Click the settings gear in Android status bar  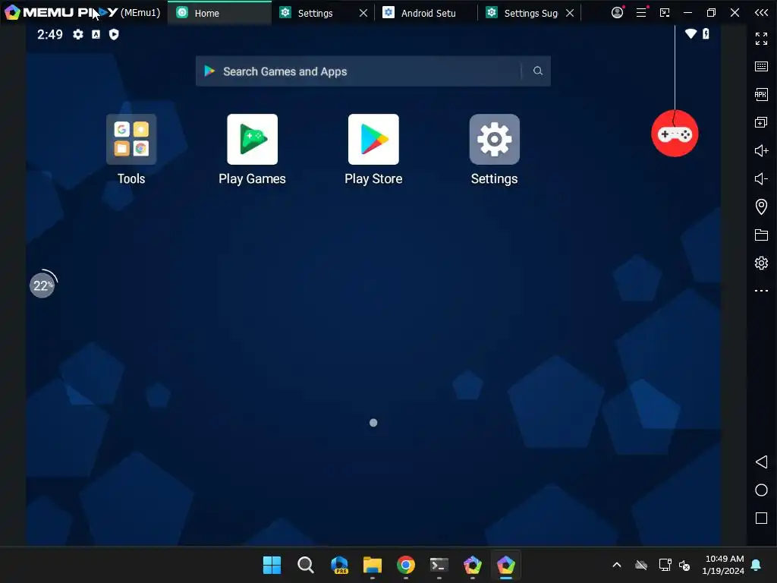pyautogui.click(x=78, y=34)
